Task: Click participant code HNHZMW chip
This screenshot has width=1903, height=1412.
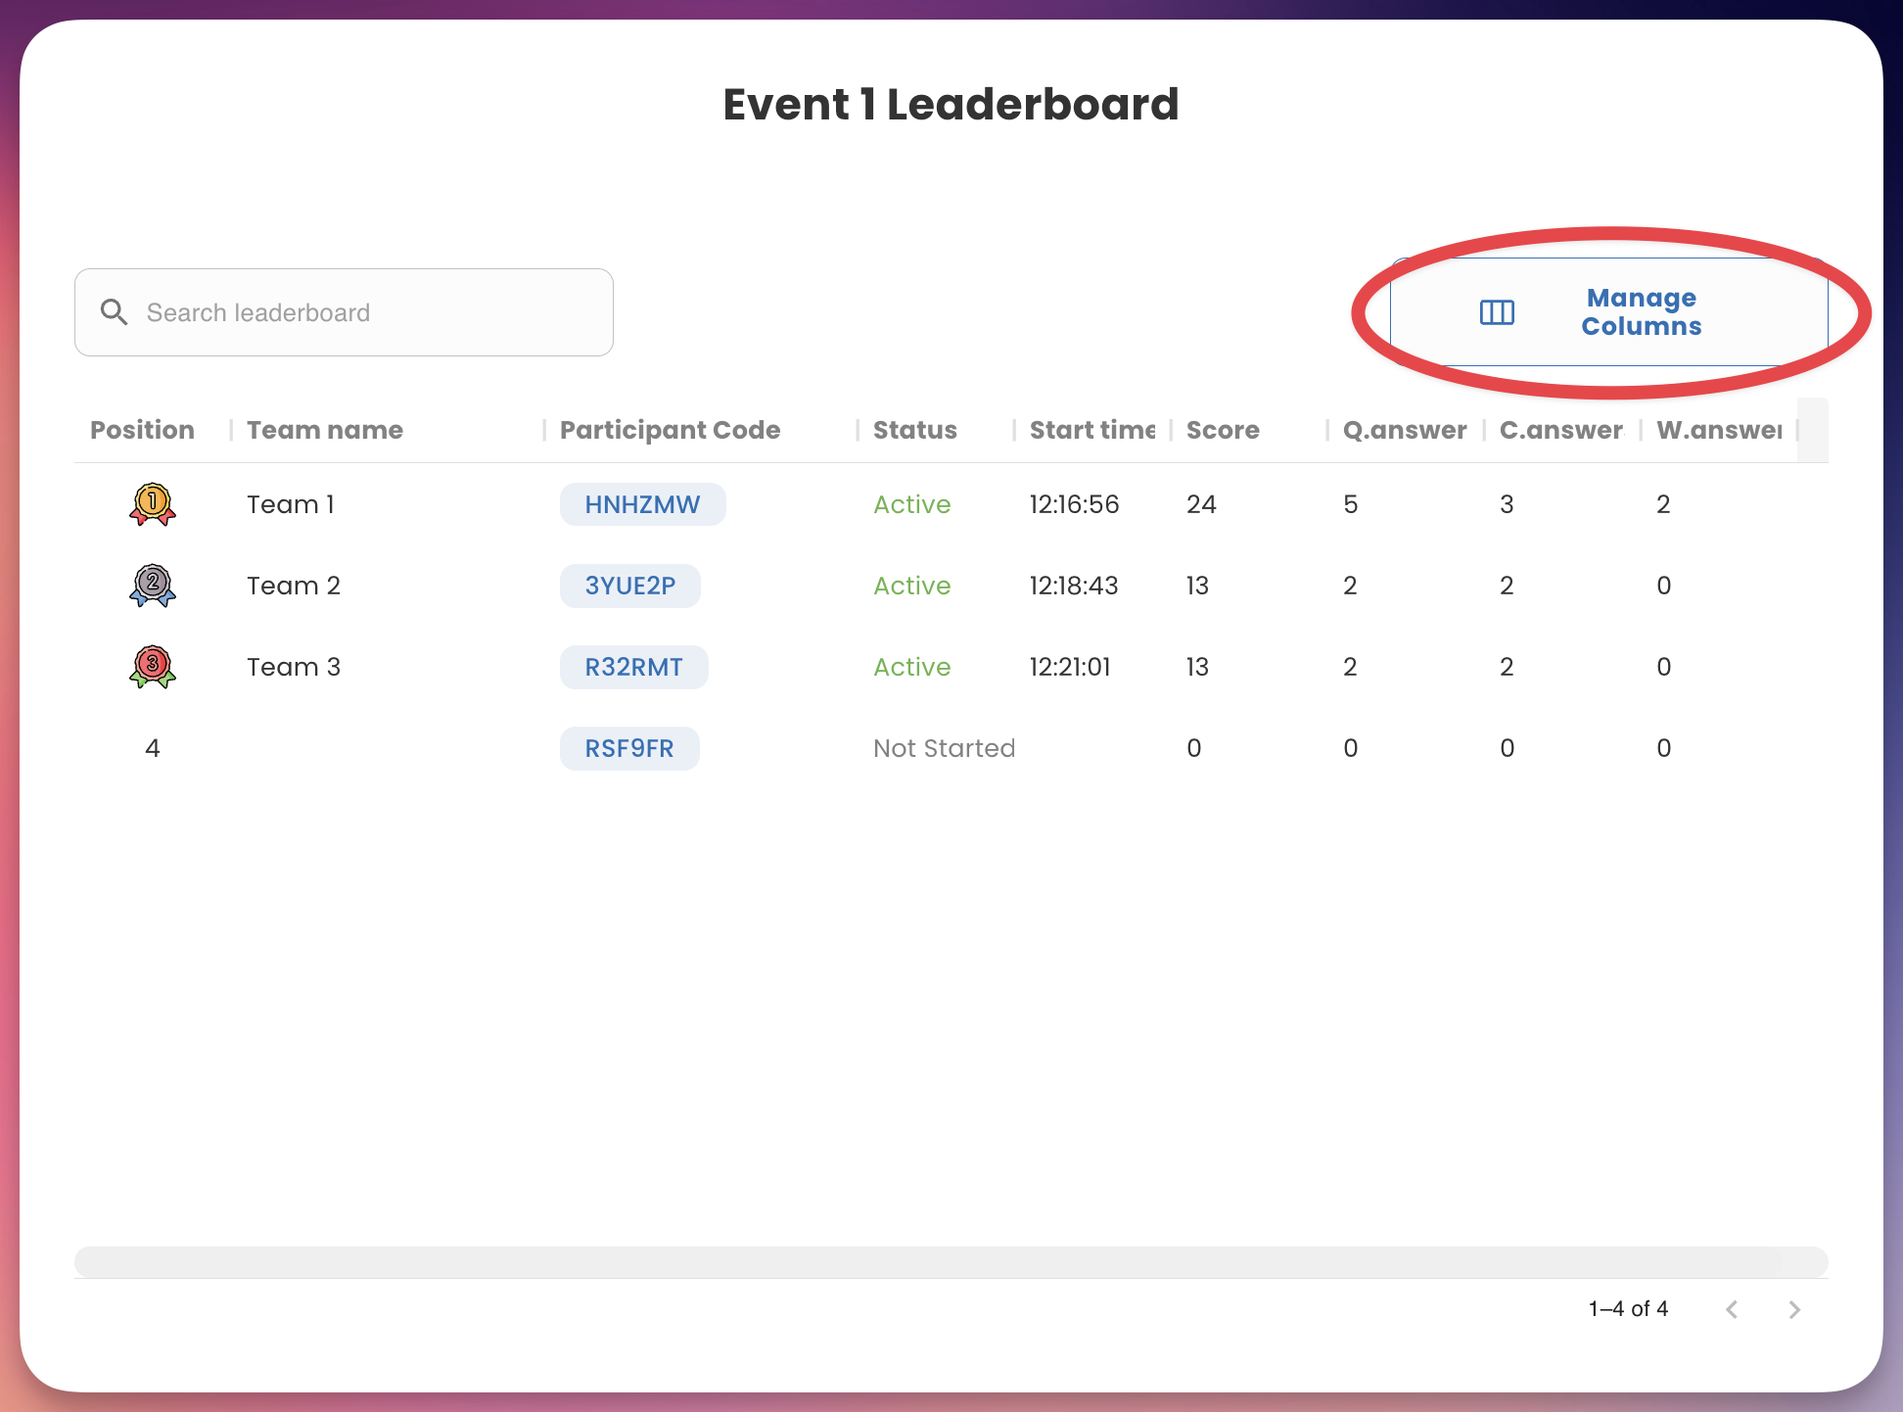Action: pos(642,504)
